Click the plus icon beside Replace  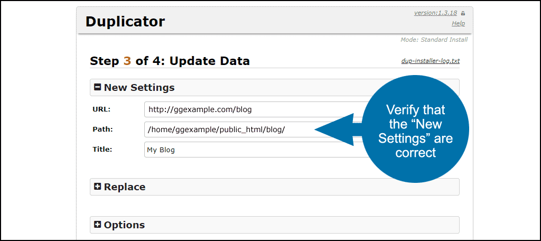98,187
